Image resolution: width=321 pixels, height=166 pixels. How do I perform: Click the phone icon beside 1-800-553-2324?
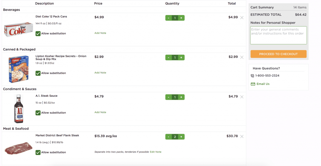coord(252,76)
